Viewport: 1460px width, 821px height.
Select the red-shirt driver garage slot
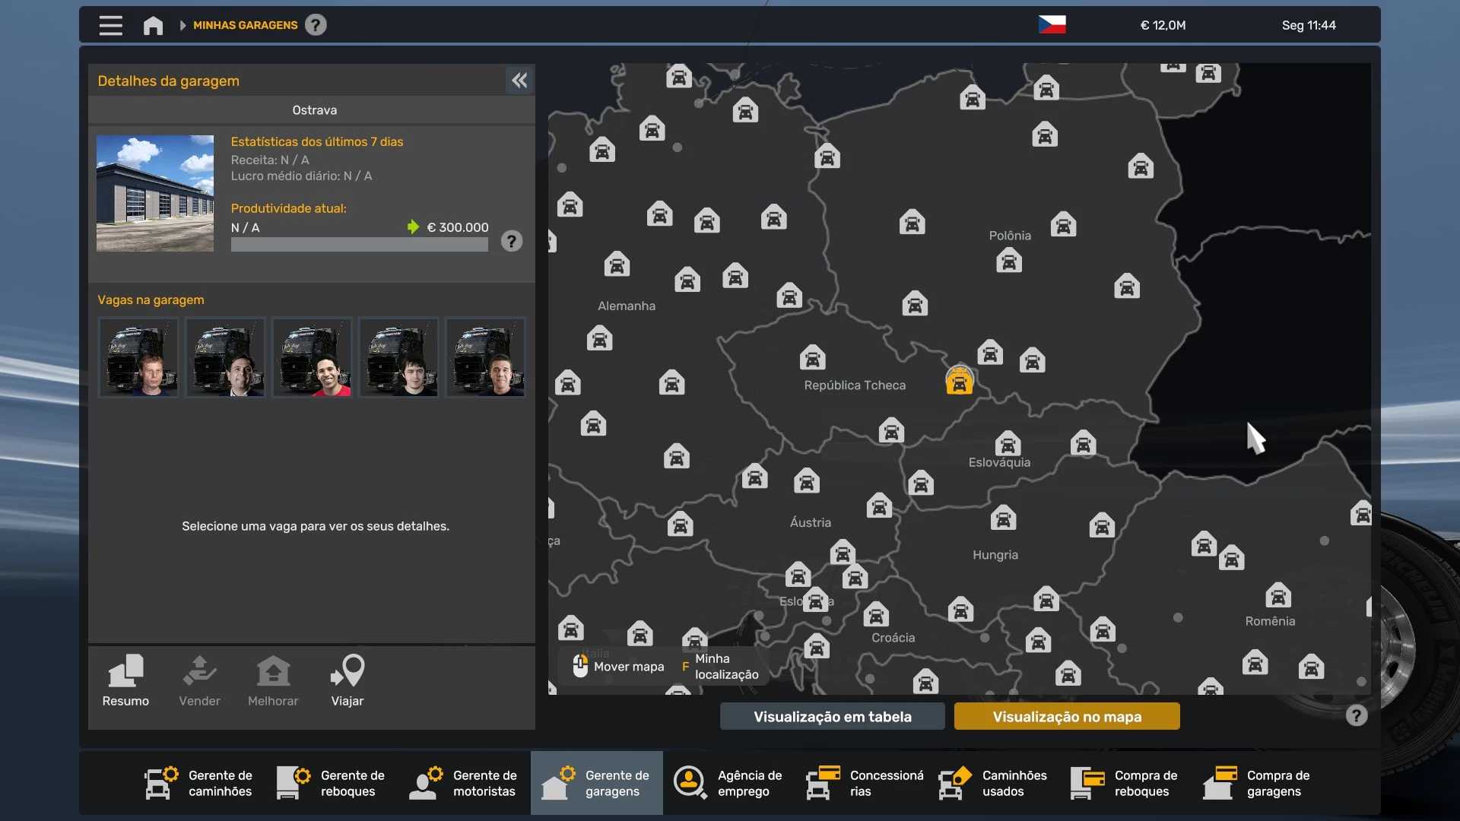(312, 357)
